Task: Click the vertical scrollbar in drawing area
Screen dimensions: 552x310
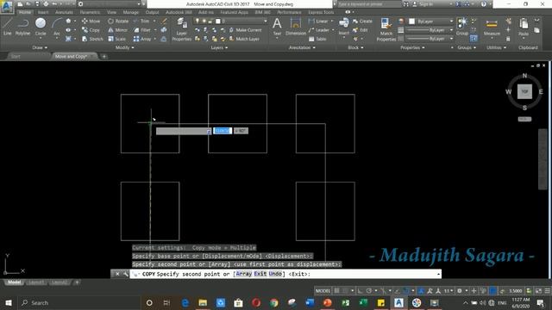Action: pyautogui.click(x=543, y=158)
